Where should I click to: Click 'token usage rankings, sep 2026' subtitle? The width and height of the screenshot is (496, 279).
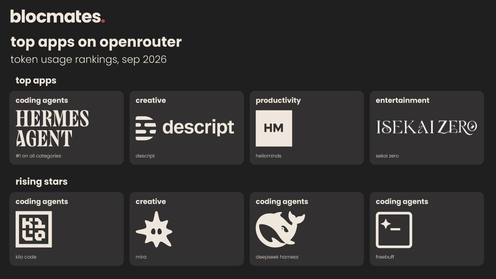coord(88,60)
